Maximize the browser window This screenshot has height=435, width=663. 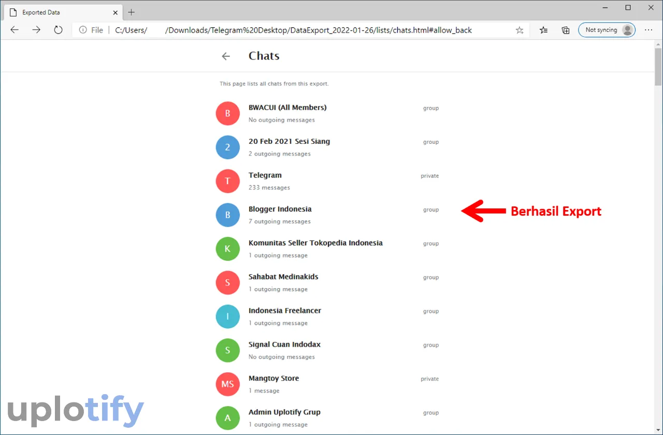[x=628, y=7]
